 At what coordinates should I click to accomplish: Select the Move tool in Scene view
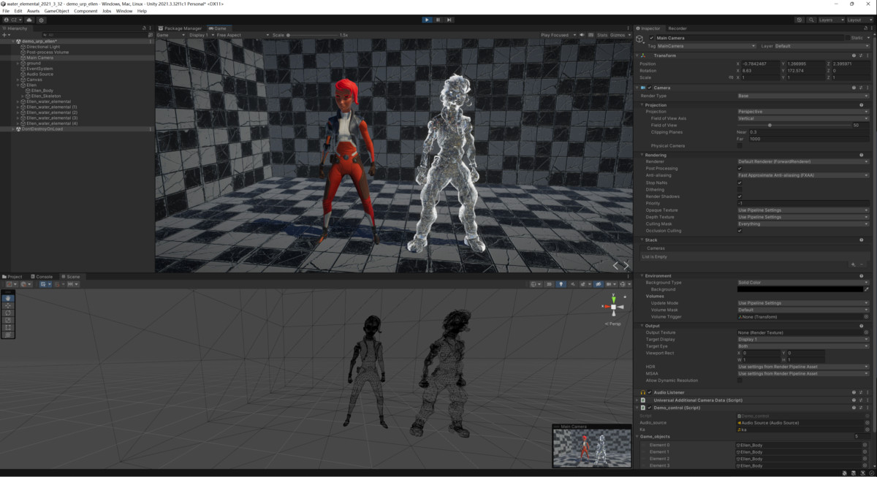(x=8, y=305)
